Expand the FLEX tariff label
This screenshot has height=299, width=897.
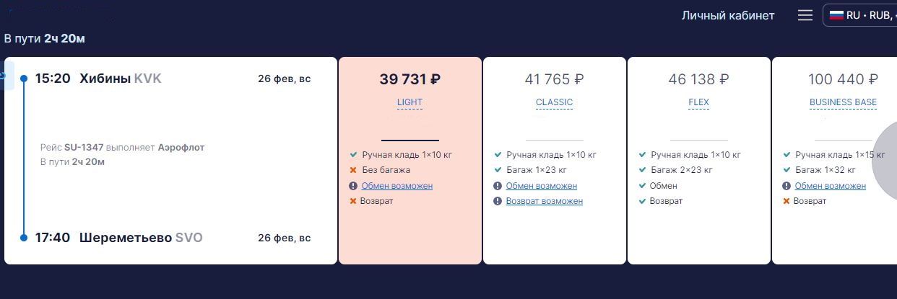point(698,102)
